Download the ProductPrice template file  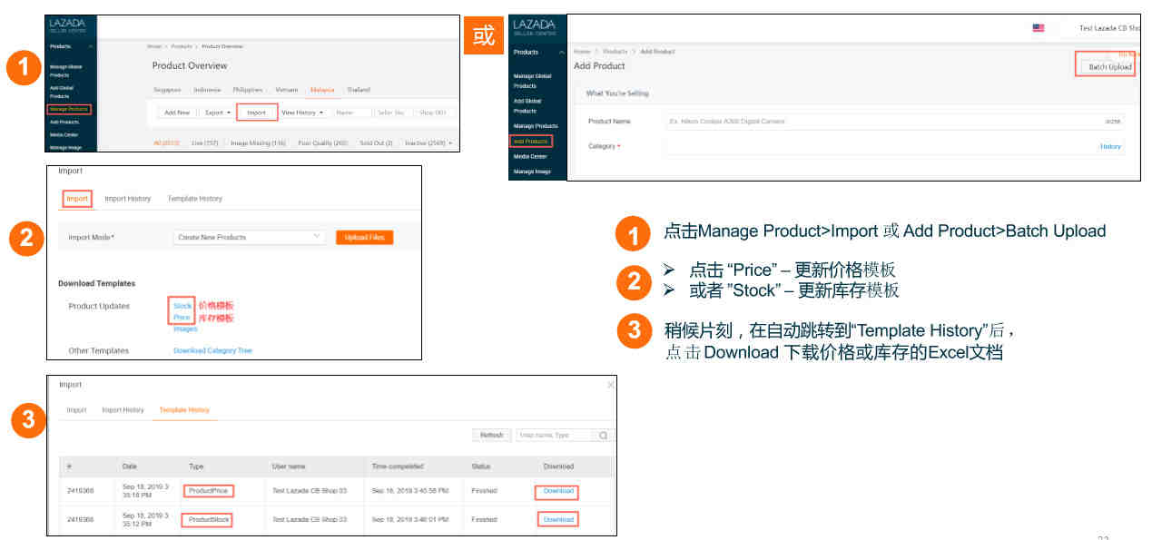[557, 491]
